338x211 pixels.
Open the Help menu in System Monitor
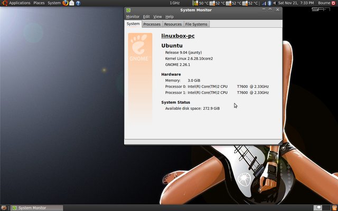pyautogui.click(x=170, y=16)
